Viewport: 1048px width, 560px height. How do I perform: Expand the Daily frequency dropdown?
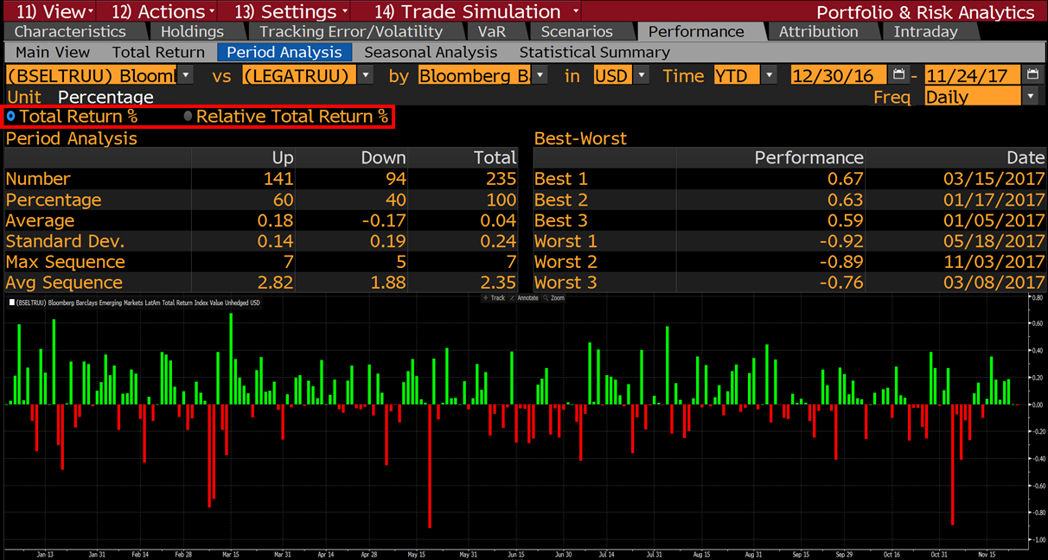point(1029,96)
